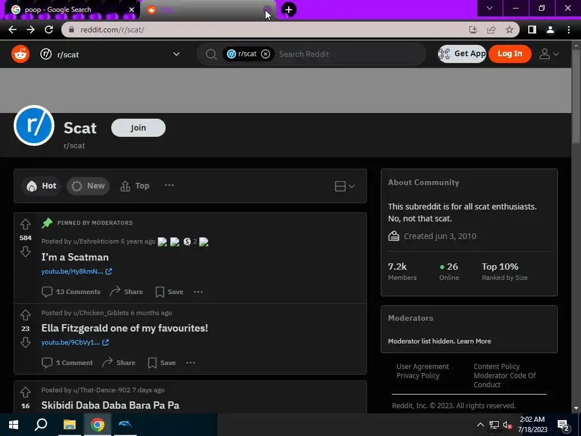Visit u/That-Dance-902 profile

pyautogui.click(x=102, y=390)
